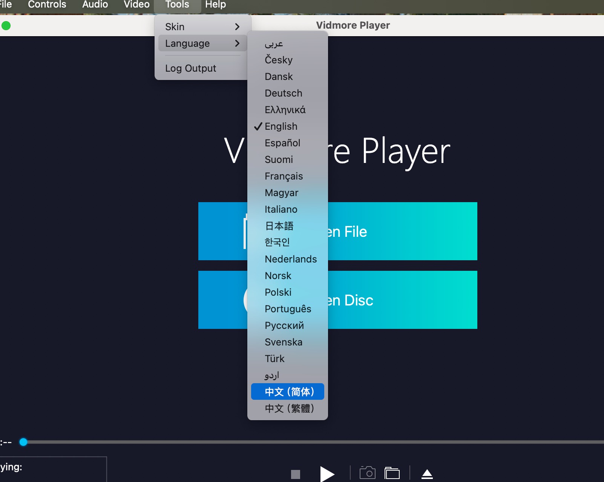This screenshot has width=604, height=482.
Task: Select 日本語 in the language menu
Action: click(279, 226)
